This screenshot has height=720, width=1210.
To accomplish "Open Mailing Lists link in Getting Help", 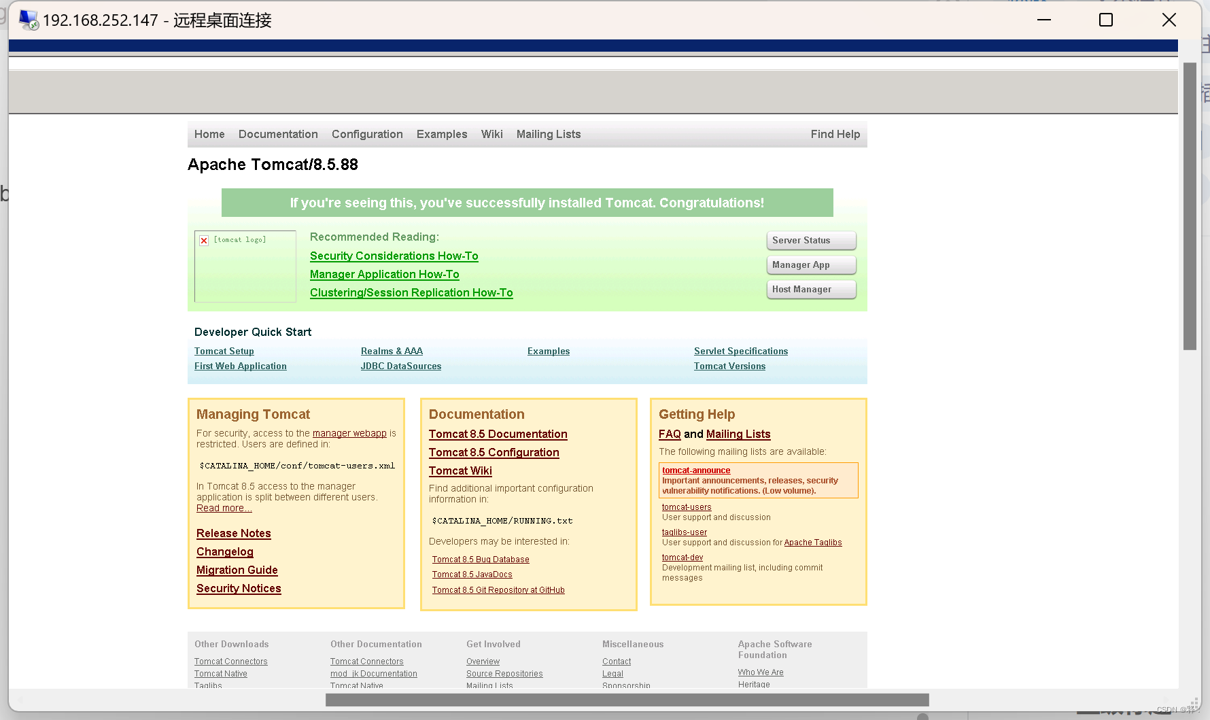I will [x=738, y=434].
